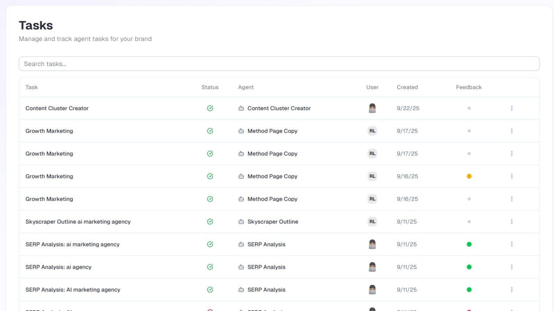Open three-dot menu for Content Cluster Creator task
Image resolution: width=554 pixels, height=311 pixels.
point(512,108)
